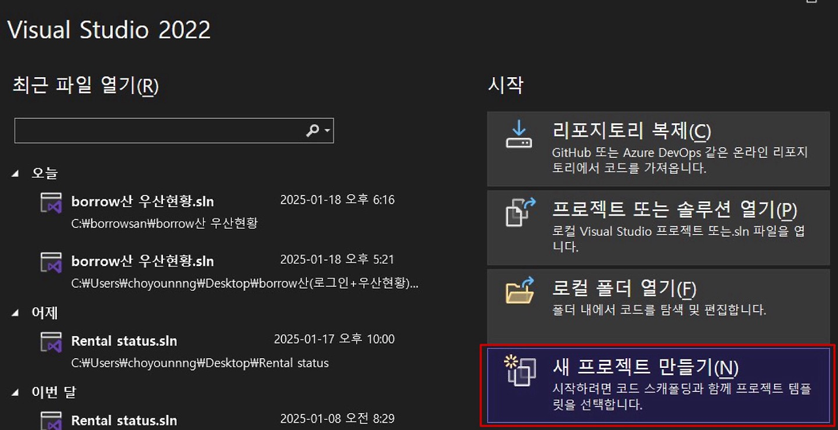838x430 pixels.
Task: Click the 어제 group label
Action: (45, 313)
